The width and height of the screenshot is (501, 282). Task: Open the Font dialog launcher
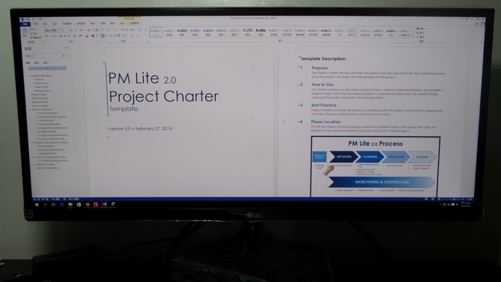click(x=98, y=41)
